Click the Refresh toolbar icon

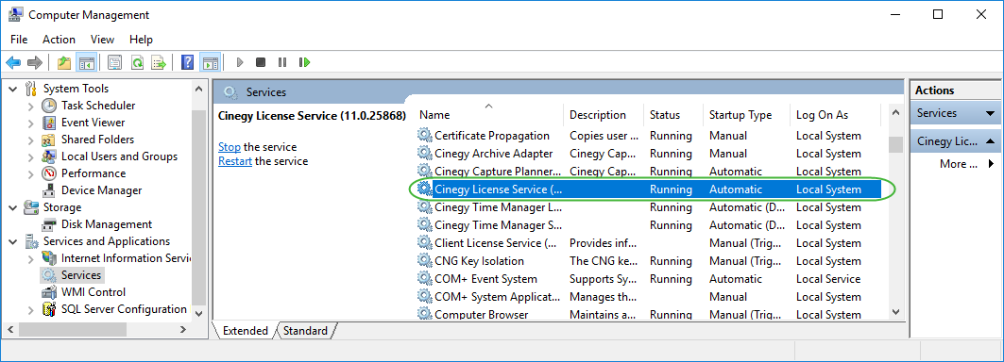coord(137,62)
